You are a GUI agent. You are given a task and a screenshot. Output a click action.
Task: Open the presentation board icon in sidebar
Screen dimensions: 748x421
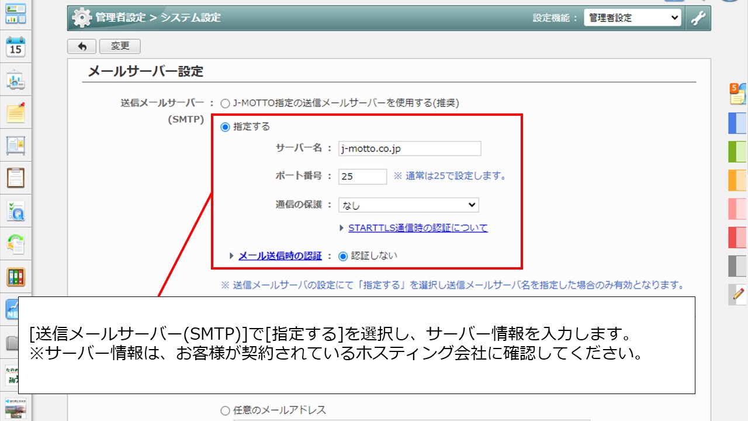pyautogui.click(x=16, y=81)
